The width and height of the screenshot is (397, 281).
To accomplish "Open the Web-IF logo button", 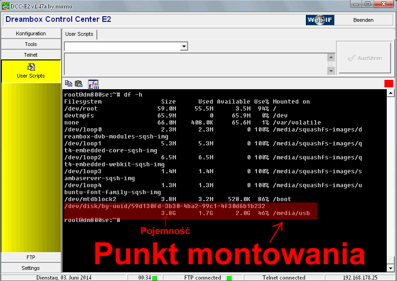I will coord(320,20).
